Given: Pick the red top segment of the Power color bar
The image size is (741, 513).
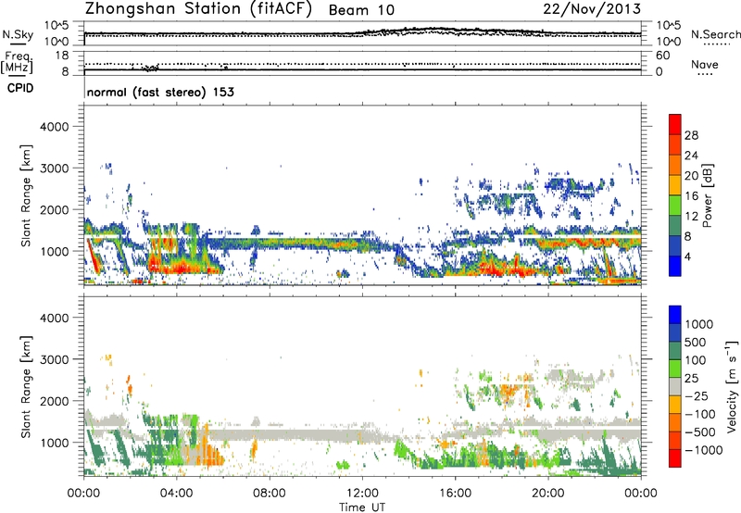Looking at the screenshot, I should 675,125.
